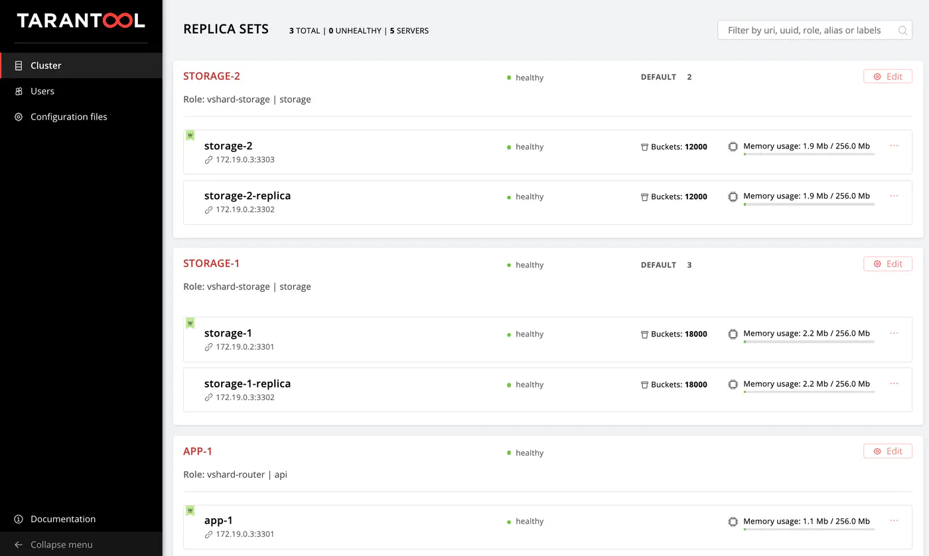The width and height of the screenshot is (929, 556).
Task: Open the three-dots menu for storage-2
Action: tap(894, 145)
